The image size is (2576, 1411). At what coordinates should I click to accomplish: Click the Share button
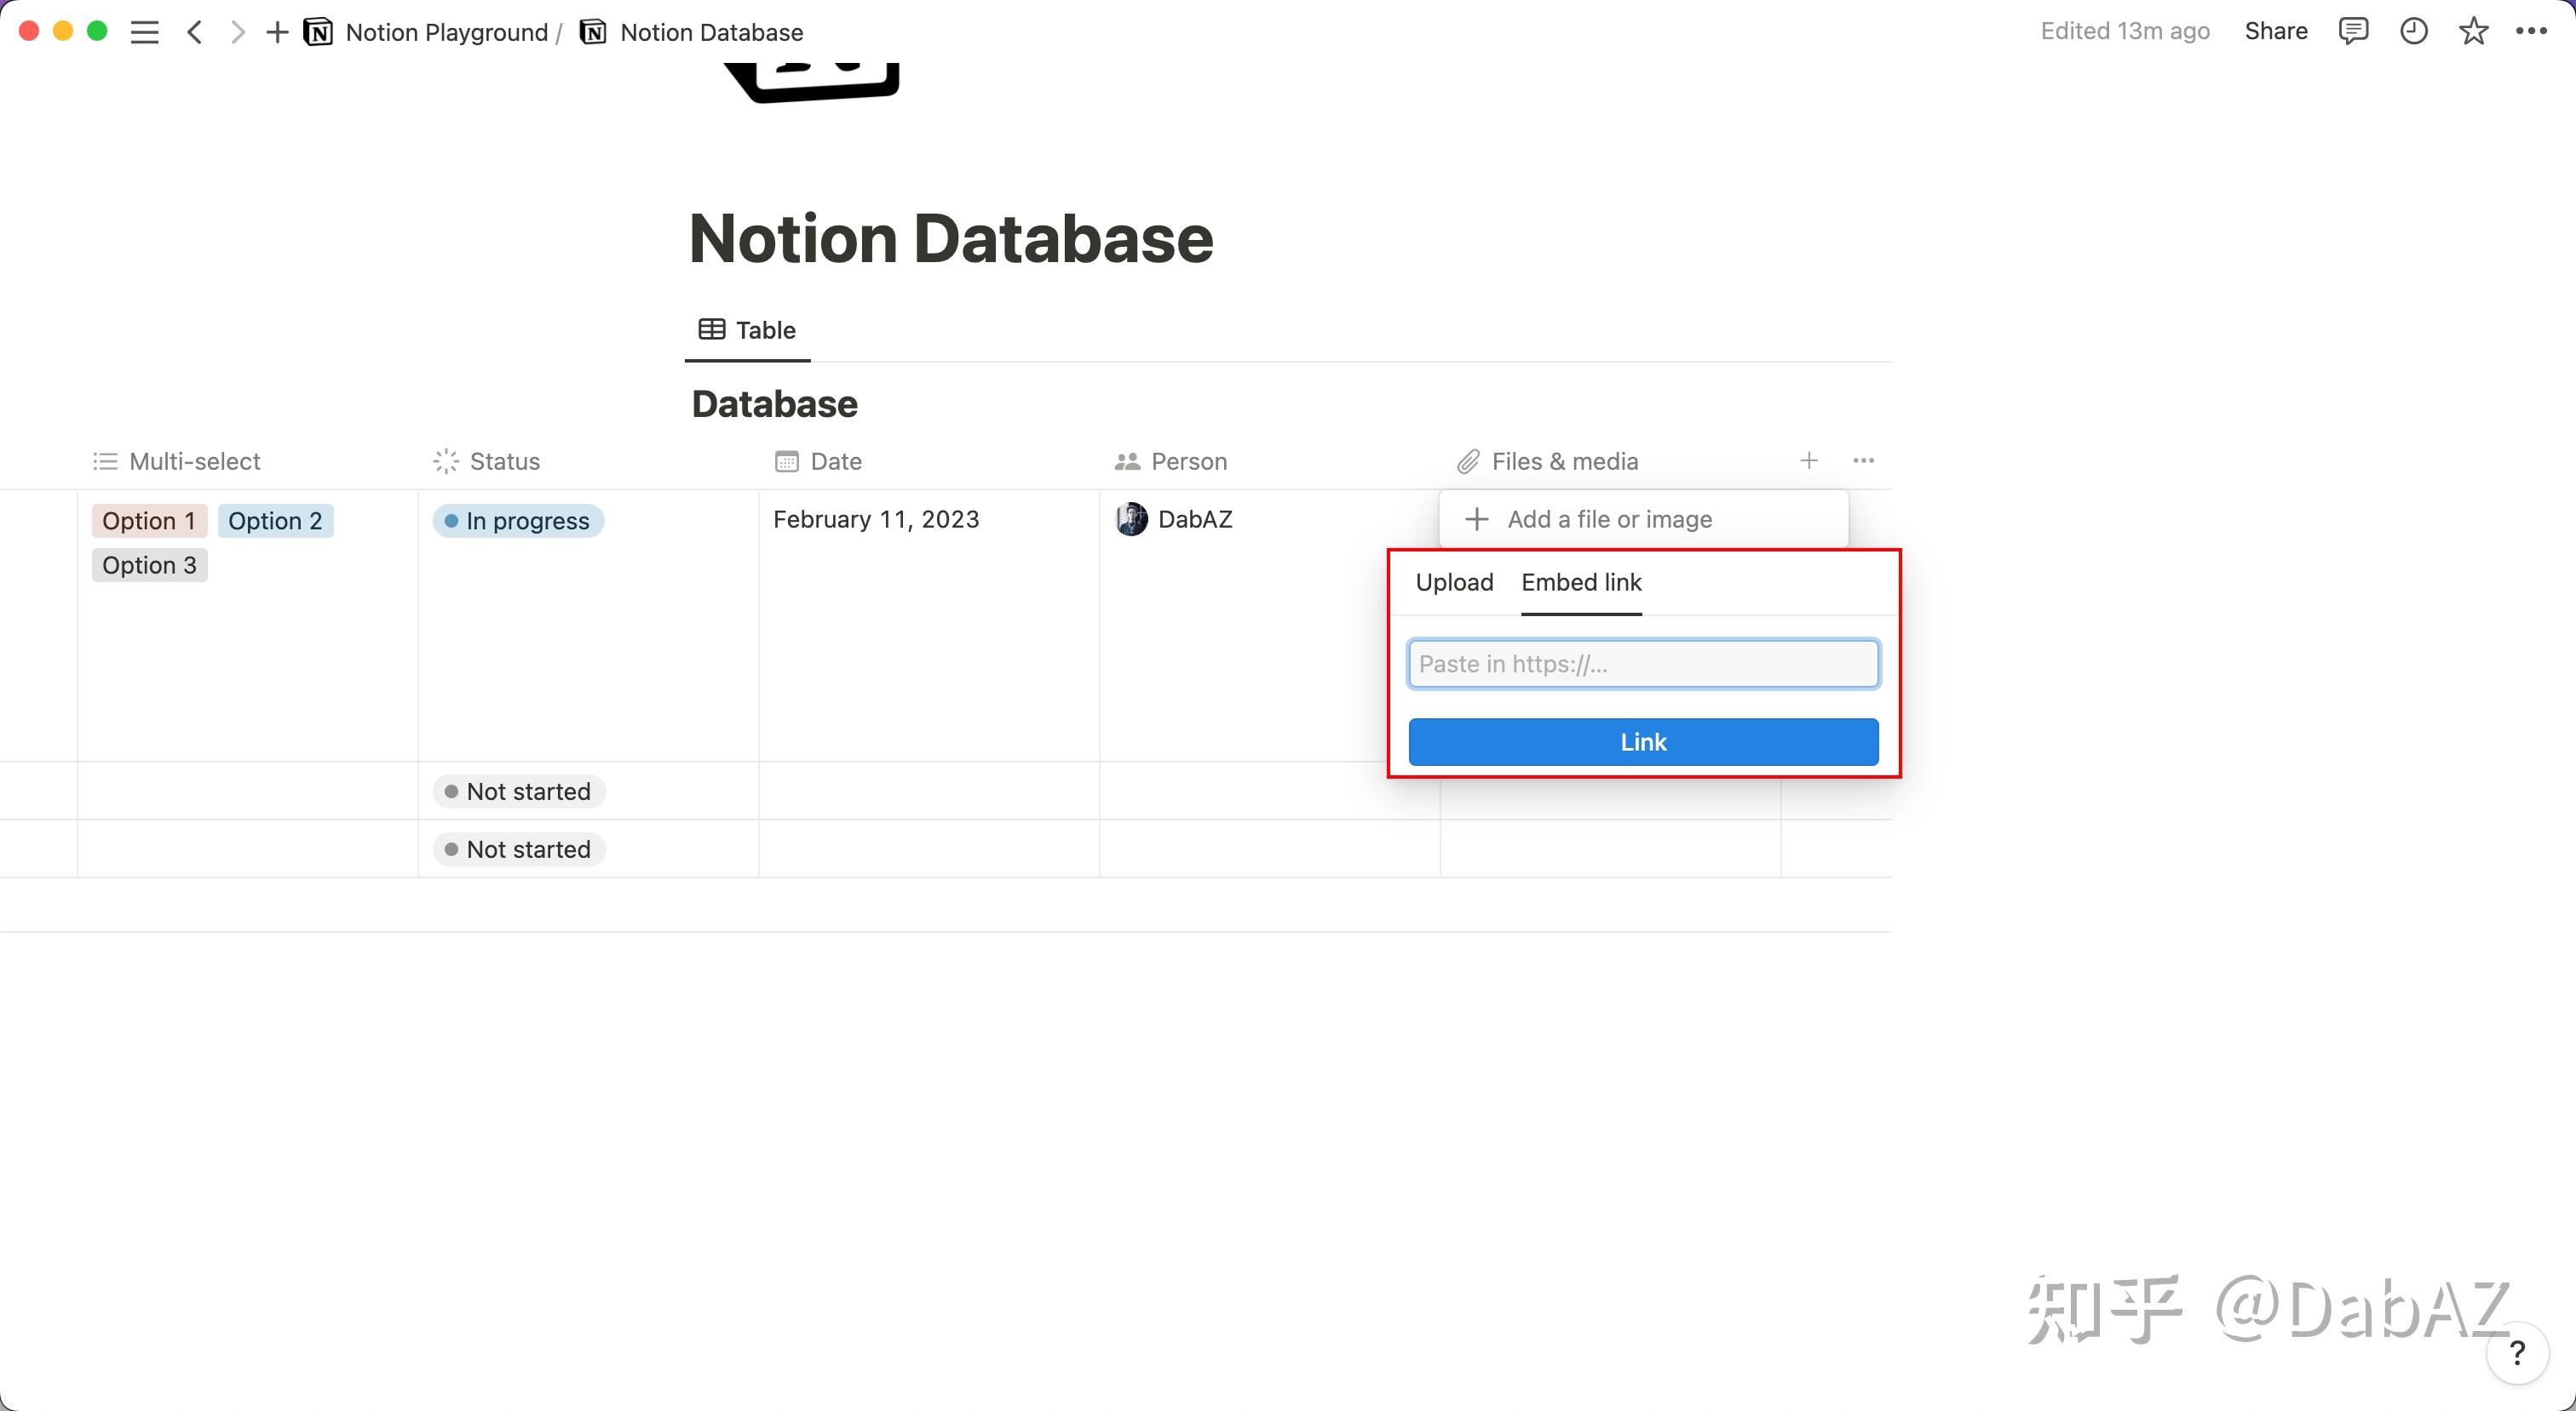point(2275,31)
